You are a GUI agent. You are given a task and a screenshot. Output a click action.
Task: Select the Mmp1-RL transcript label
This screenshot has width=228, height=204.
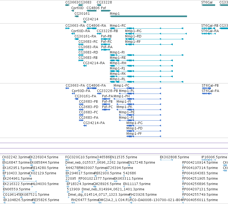tap(118, 79)
